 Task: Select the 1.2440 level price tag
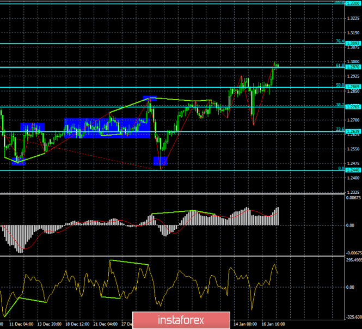pos(353,170)
